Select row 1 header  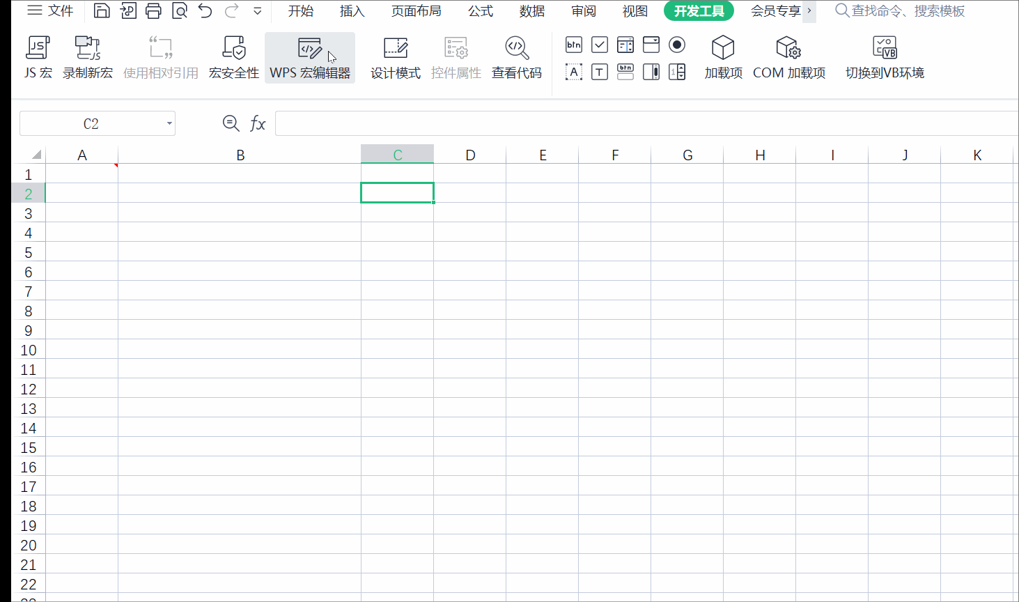(29, 174)
